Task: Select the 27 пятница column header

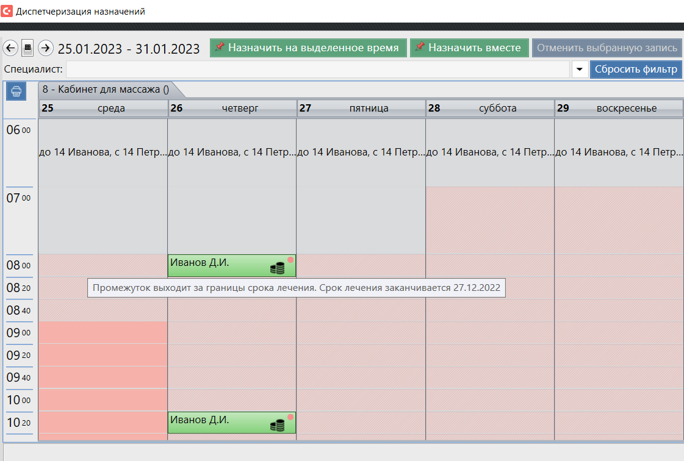Action: (x=361, y=109)
